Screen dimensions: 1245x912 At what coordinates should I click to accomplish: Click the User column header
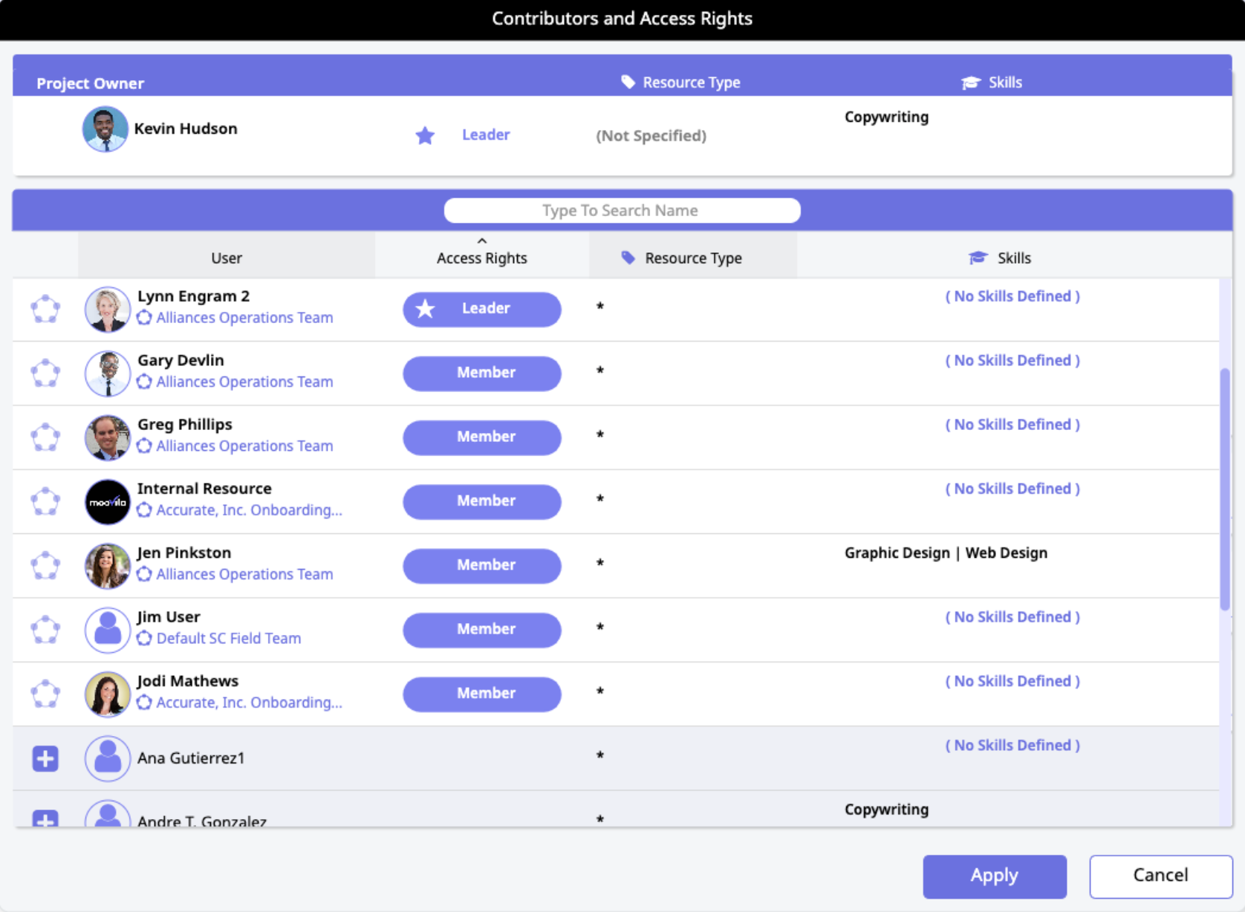pos(227,258)
